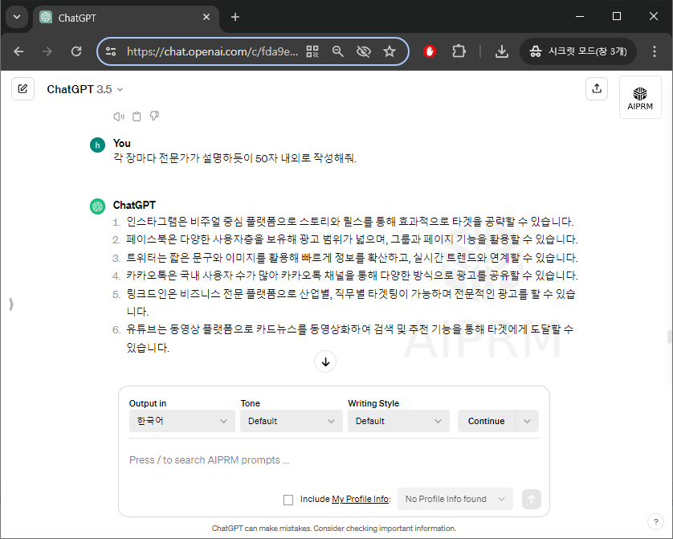Click the user avatar labeled h

coord(97,145)
